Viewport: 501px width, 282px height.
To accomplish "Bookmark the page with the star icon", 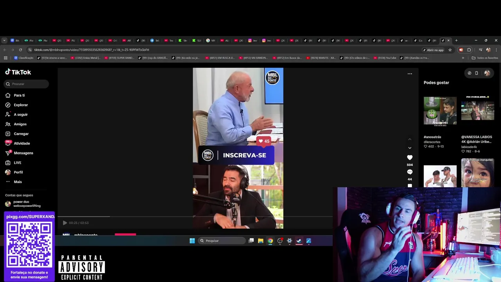I will pos(450,50).
